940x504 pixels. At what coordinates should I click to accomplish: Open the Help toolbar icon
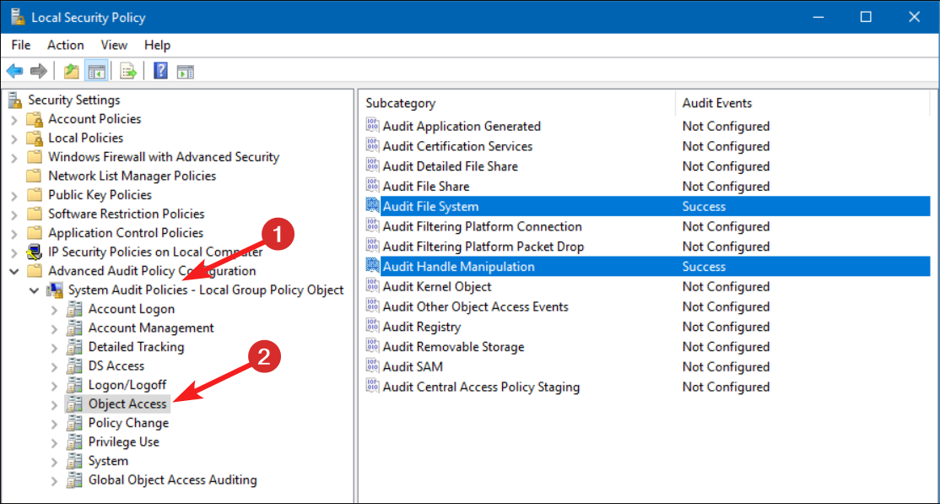tap(160, 72)
